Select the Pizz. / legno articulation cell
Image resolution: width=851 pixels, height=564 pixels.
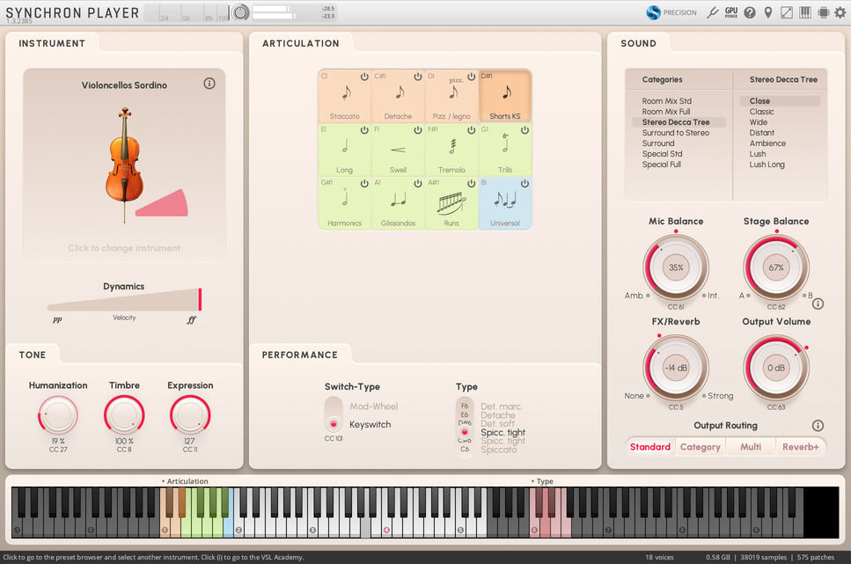pos(451,96)
